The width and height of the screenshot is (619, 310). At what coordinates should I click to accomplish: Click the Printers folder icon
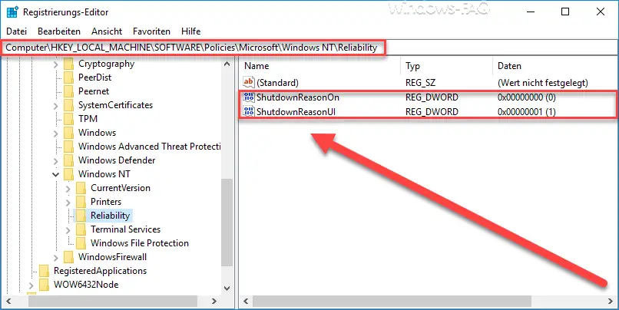[81, 202]
